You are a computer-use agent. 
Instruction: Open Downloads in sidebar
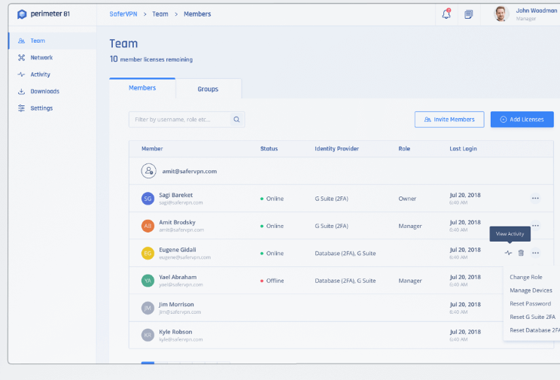click(x=45, y=92)
